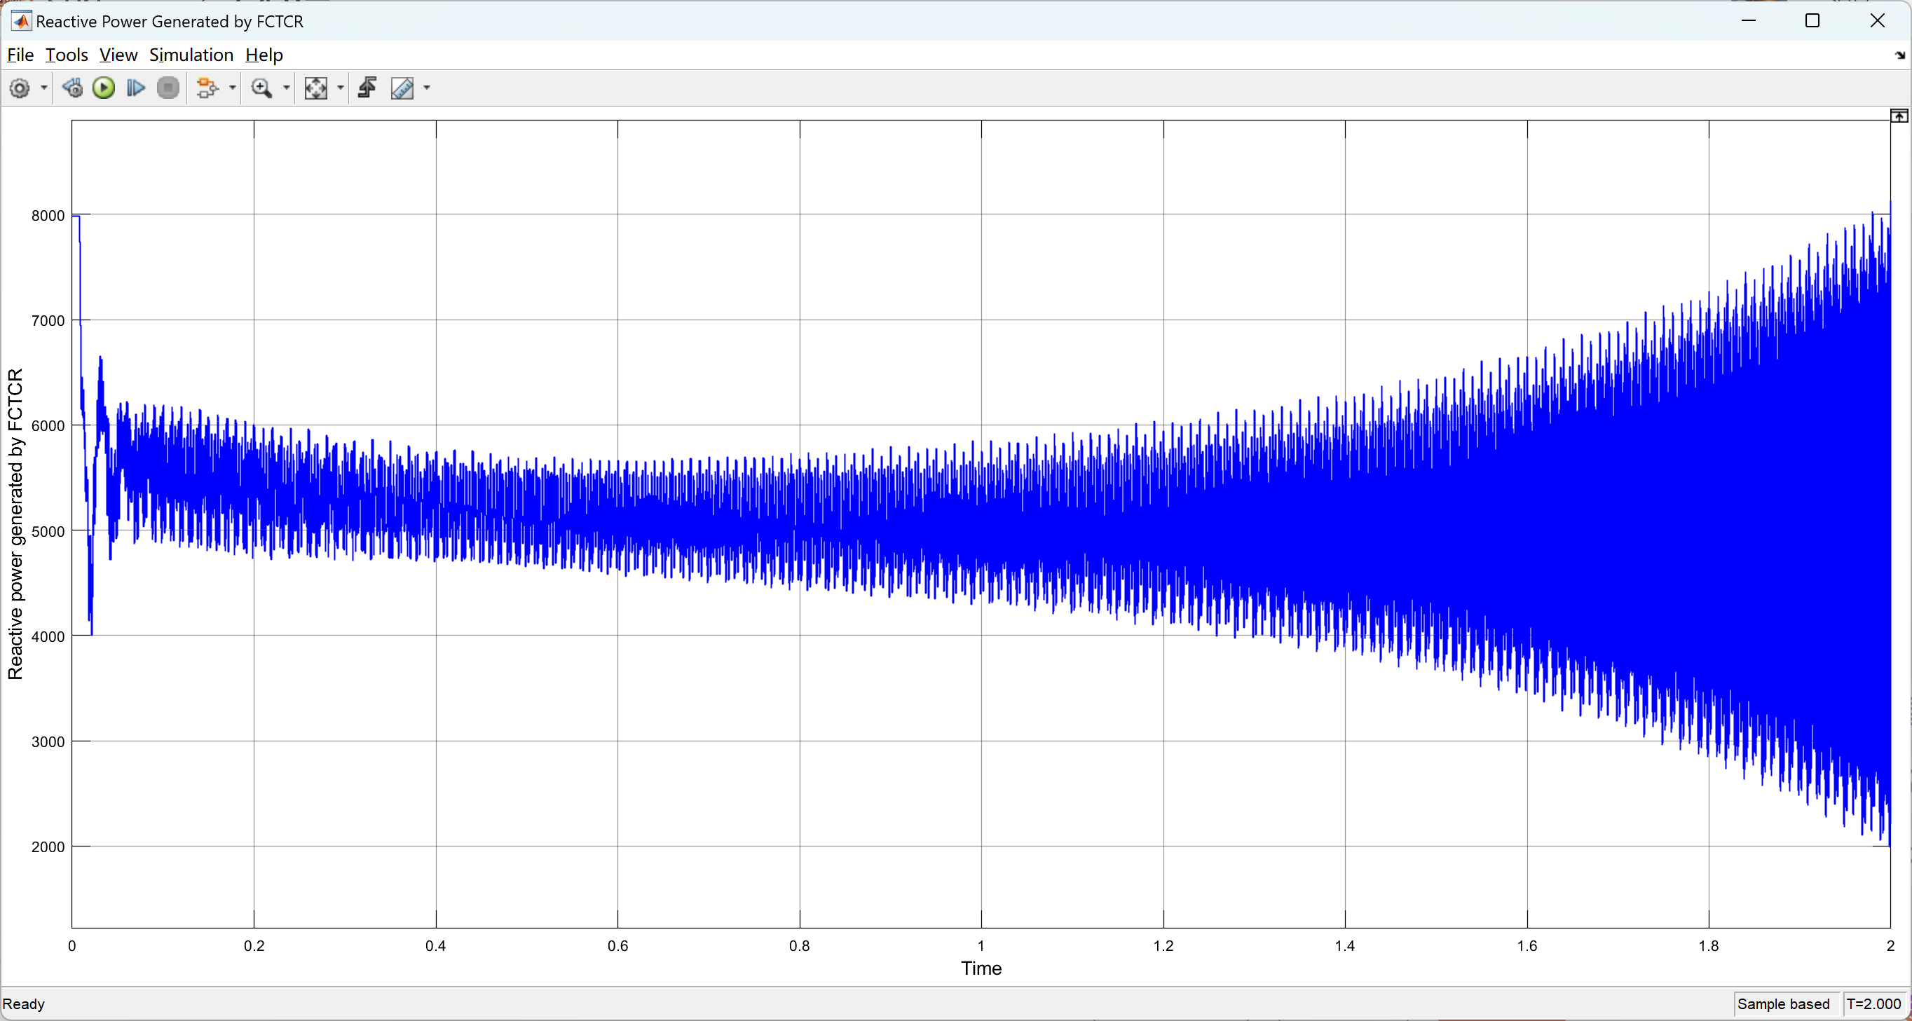The image size is (1912, 1021).
Task: Click Scale Axes Limits icon
Action: coord(315,88)
